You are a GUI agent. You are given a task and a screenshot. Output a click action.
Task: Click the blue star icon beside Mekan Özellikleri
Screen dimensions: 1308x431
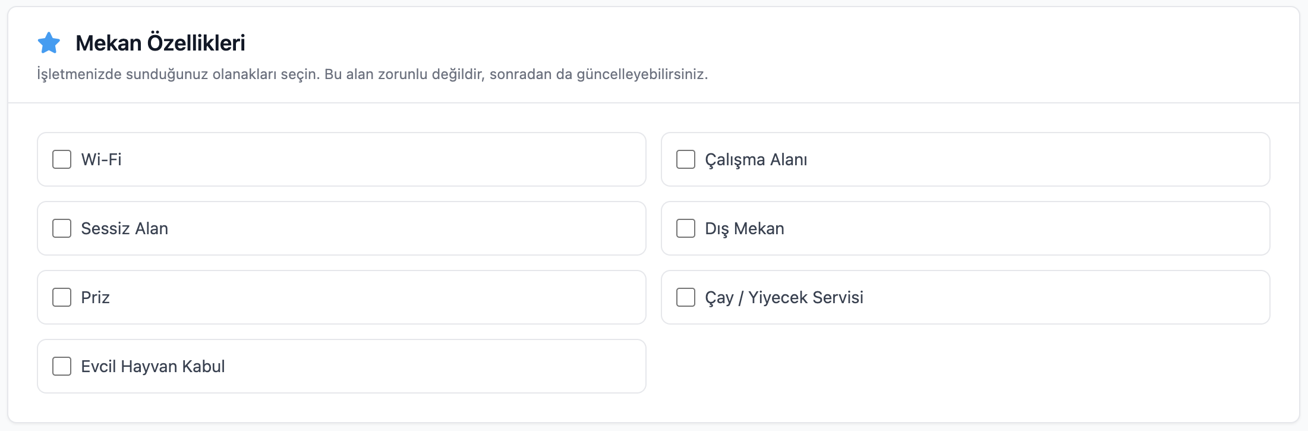click(49, 43)
